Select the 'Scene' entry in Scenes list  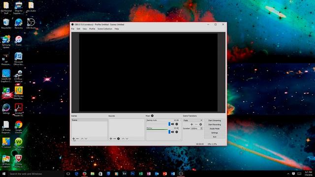point(90,120)
